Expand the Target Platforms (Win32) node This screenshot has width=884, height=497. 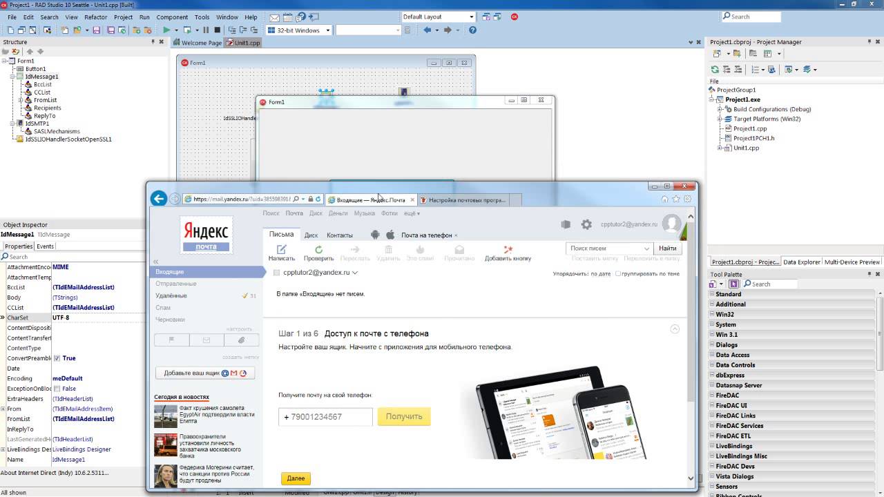(x=720, y=119)
